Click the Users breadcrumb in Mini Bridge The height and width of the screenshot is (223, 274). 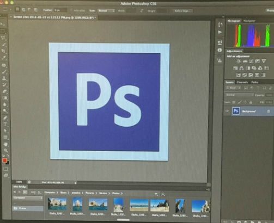tap(63, 193)
